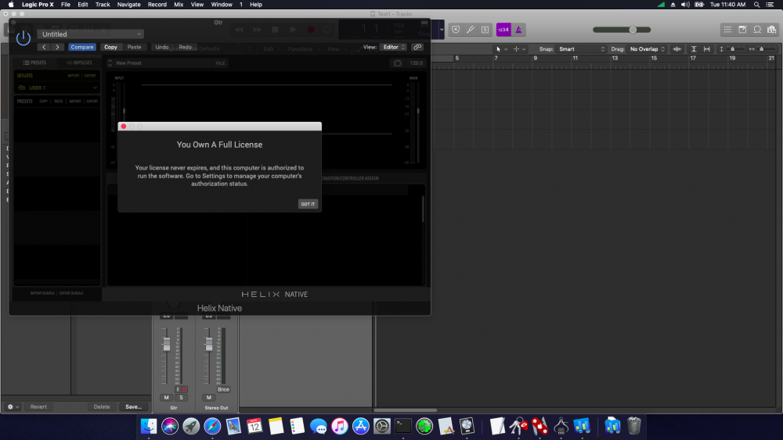783x440 pixels.
Task: Open the Note Pads icon
Action: (742, 30)
